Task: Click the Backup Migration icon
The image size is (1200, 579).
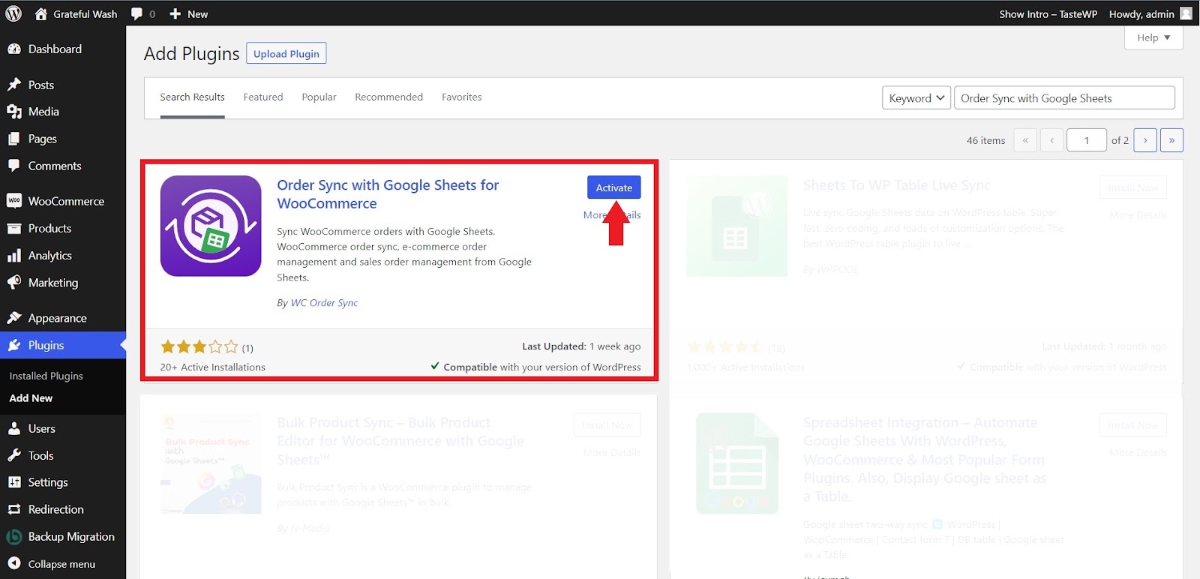Action: (14, 537)
